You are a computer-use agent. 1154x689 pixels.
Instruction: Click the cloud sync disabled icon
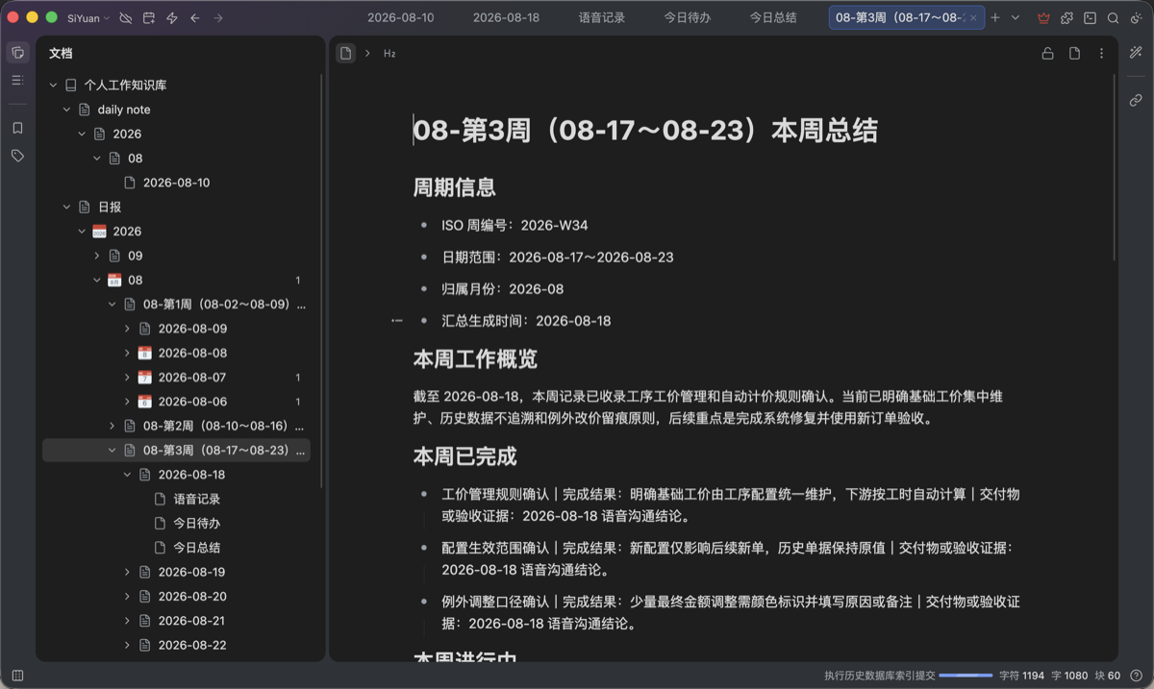click(x=126, y=18)
